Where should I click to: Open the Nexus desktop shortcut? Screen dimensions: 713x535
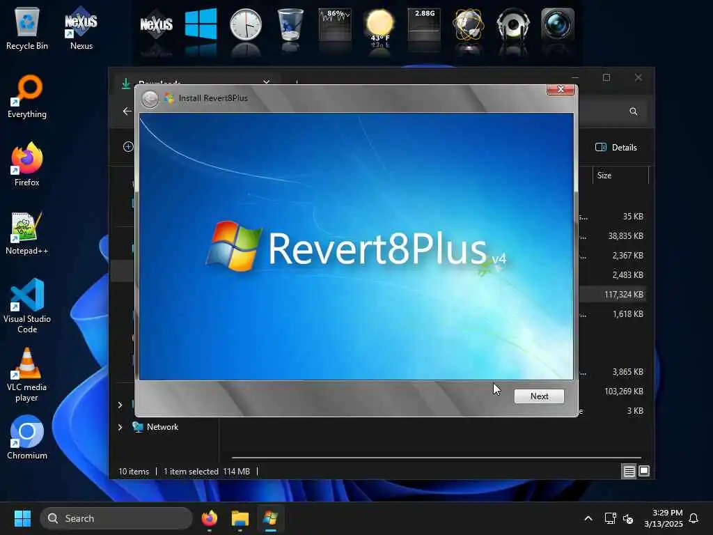point(81,28)
